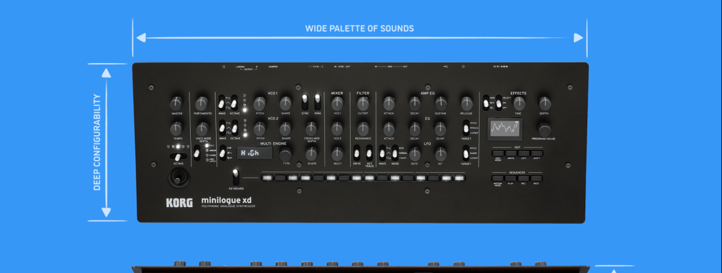Click the WRITE button

click(511, 152)
